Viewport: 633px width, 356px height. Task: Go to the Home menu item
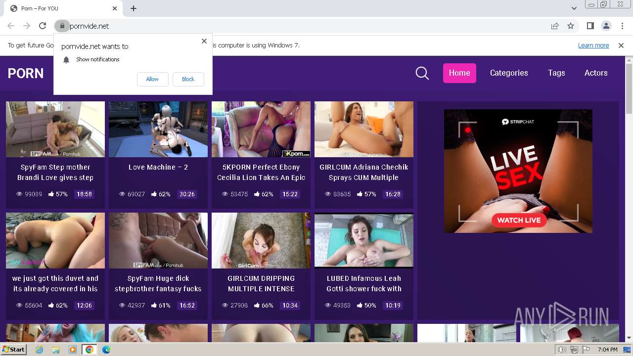pyautogui.click(x=459, y=73)
